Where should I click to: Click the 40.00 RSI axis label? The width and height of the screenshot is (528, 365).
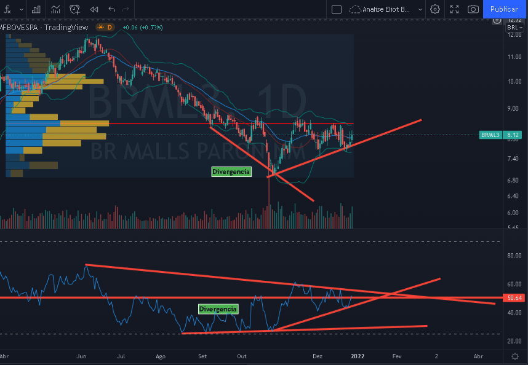pos(514,313)
